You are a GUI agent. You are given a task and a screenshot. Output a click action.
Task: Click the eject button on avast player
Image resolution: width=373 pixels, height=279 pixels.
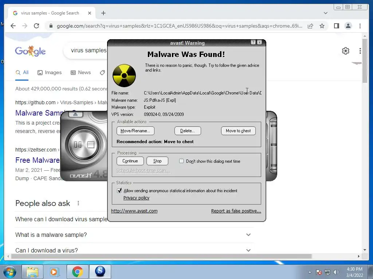75,114
